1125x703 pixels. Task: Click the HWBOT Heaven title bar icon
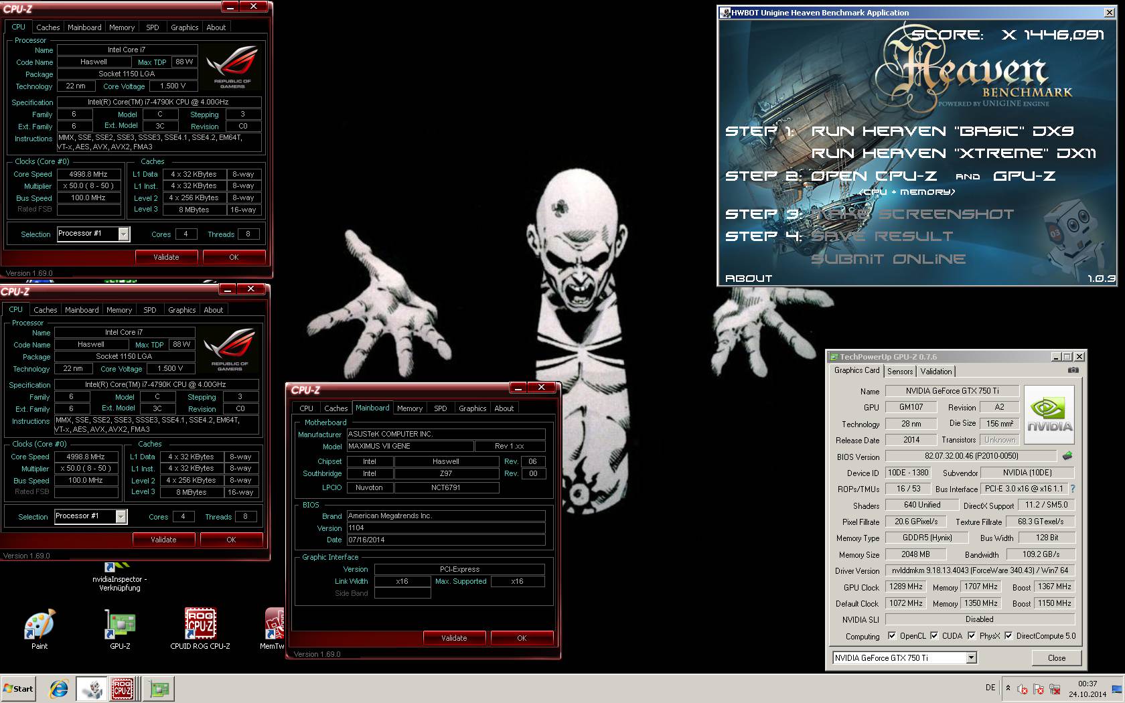[725, 13]
